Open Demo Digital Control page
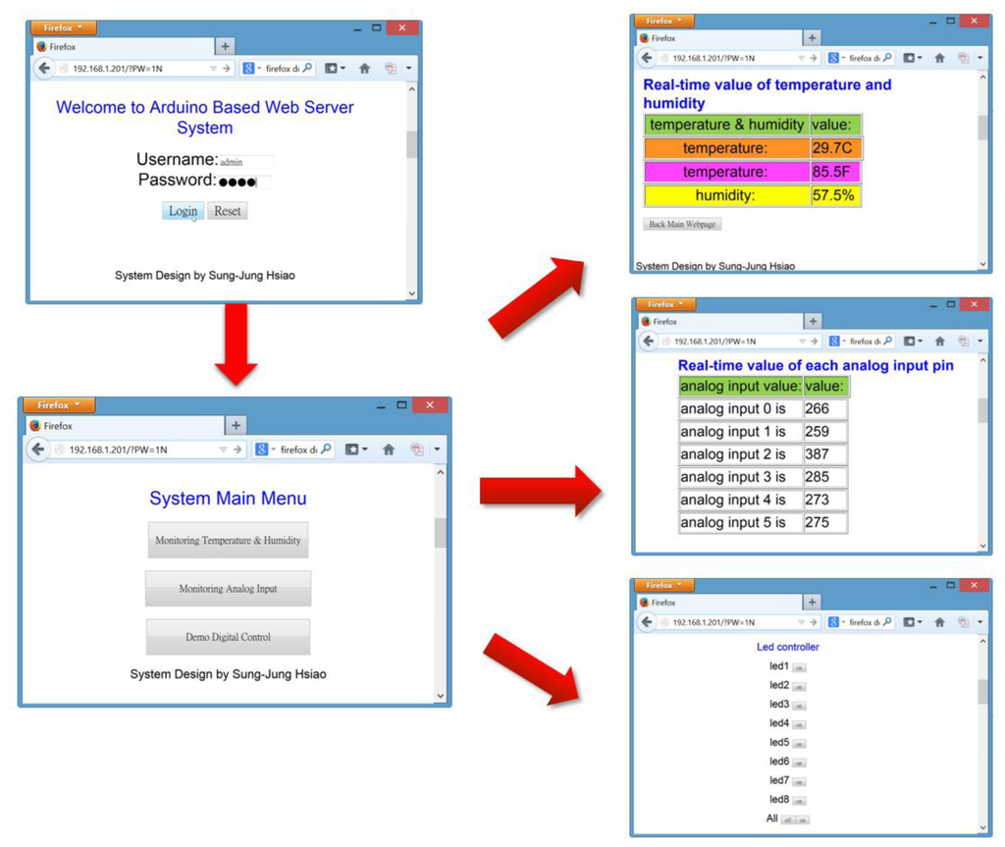Image resolution: width=1005 pixels, height=847 pixels. (228, 637)
